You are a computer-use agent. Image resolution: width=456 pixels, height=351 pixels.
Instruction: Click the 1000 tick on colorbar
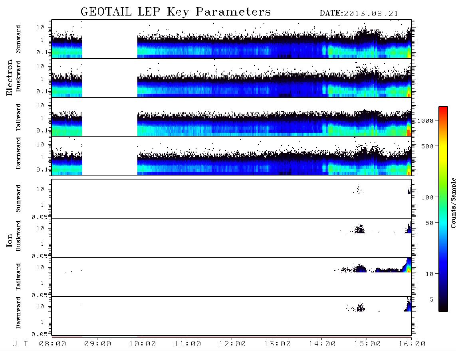coord(426,121)
